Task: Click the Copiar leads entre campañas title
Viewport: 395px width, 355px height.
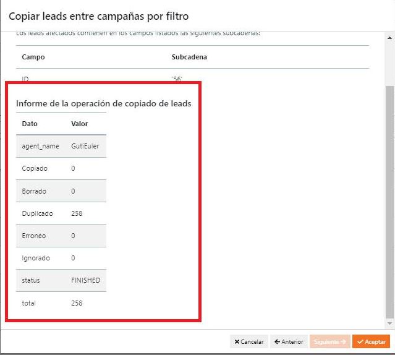Action: pos(99,15)
